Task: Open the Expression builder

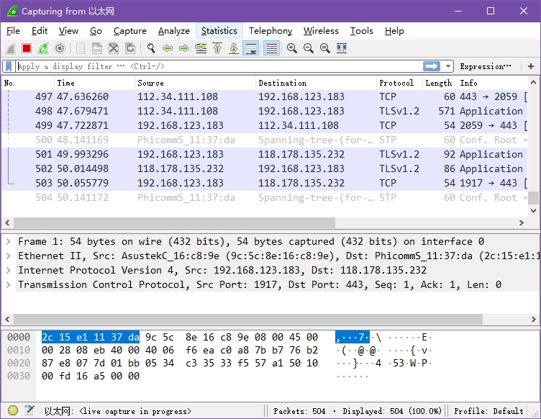Action: (x=486, y=66)
